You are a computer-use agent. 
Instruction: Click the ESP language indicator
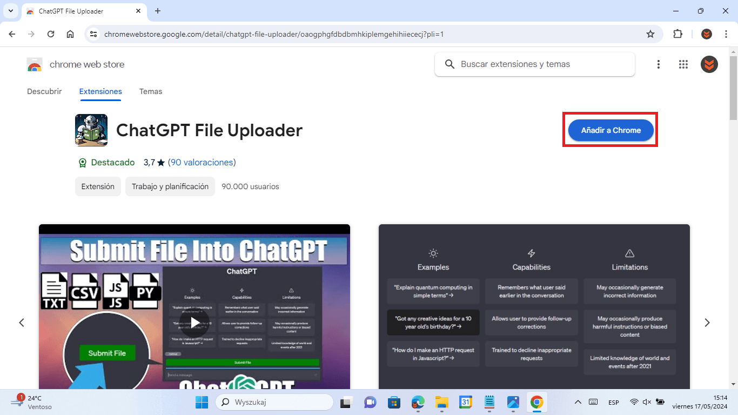point(614,403)
